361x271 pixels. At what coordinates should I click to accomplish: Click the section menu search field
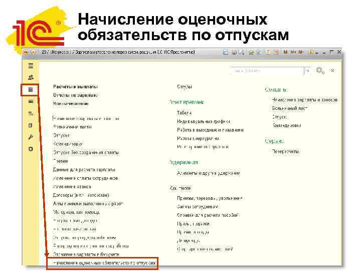267,71
